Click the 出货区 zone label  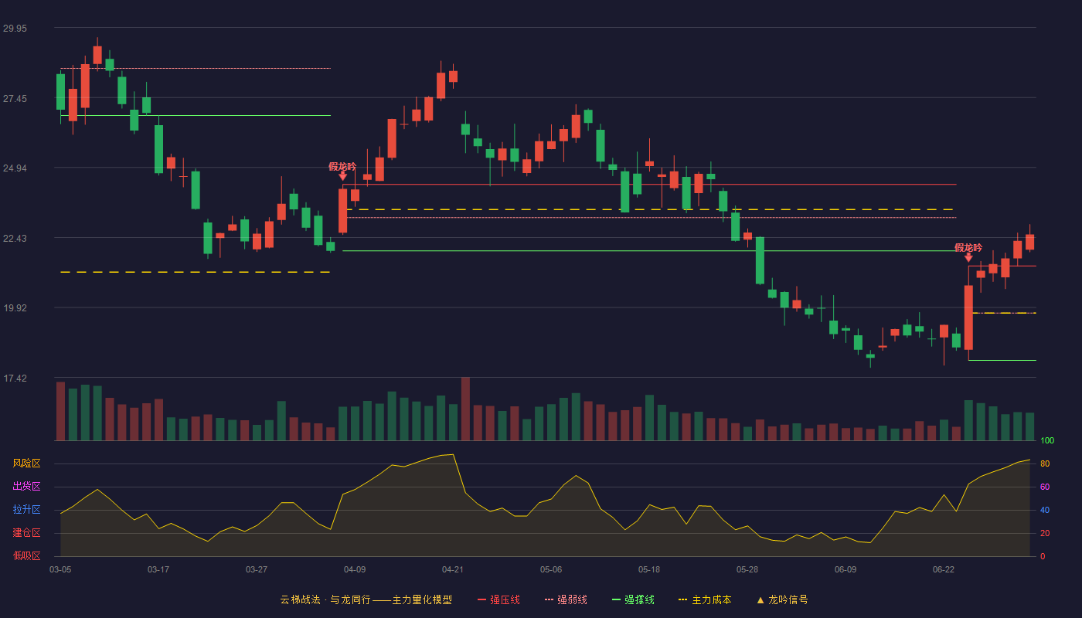pos(26,487)
